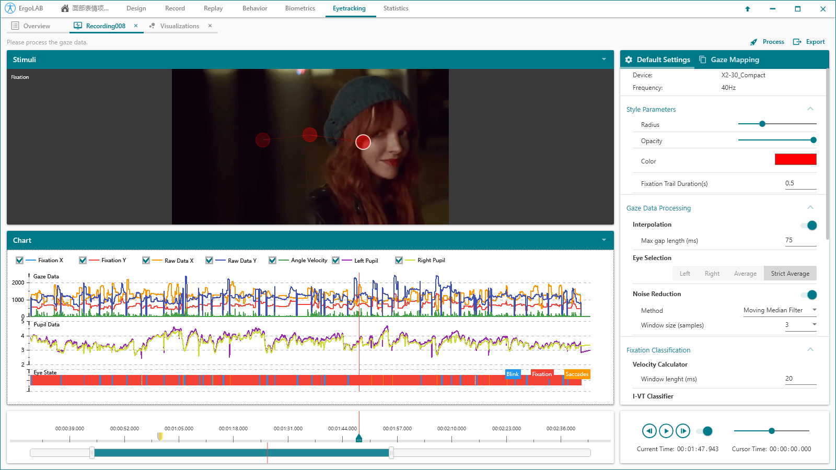Click the Process rocket icon
The image size is (836, 470).
(753, 42)
